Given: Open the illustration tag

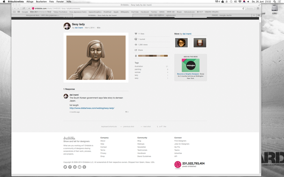Looking at the screenshot, I should click(x=139, y=66).
